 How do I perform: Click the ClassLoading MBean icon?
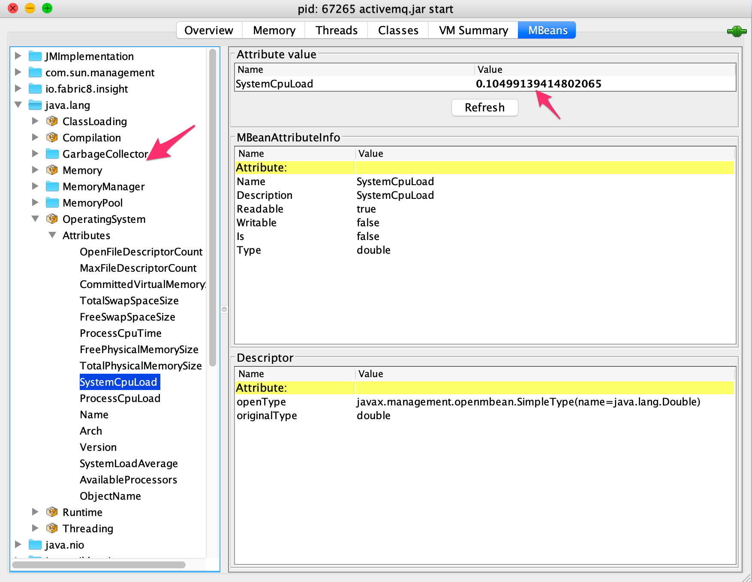52,121
